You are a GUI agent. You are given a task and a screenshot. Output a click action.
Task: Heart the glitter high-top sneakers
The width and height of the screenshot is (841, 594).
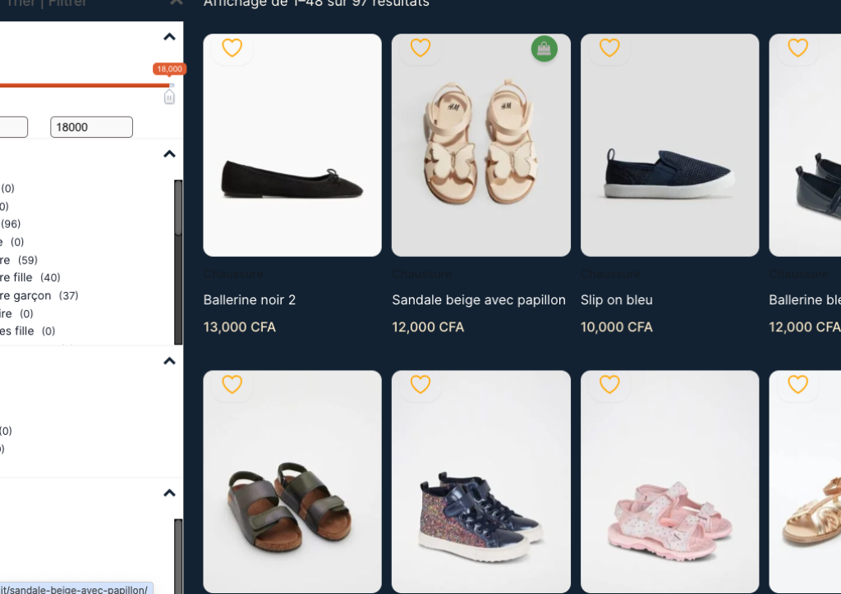[420, 384]
